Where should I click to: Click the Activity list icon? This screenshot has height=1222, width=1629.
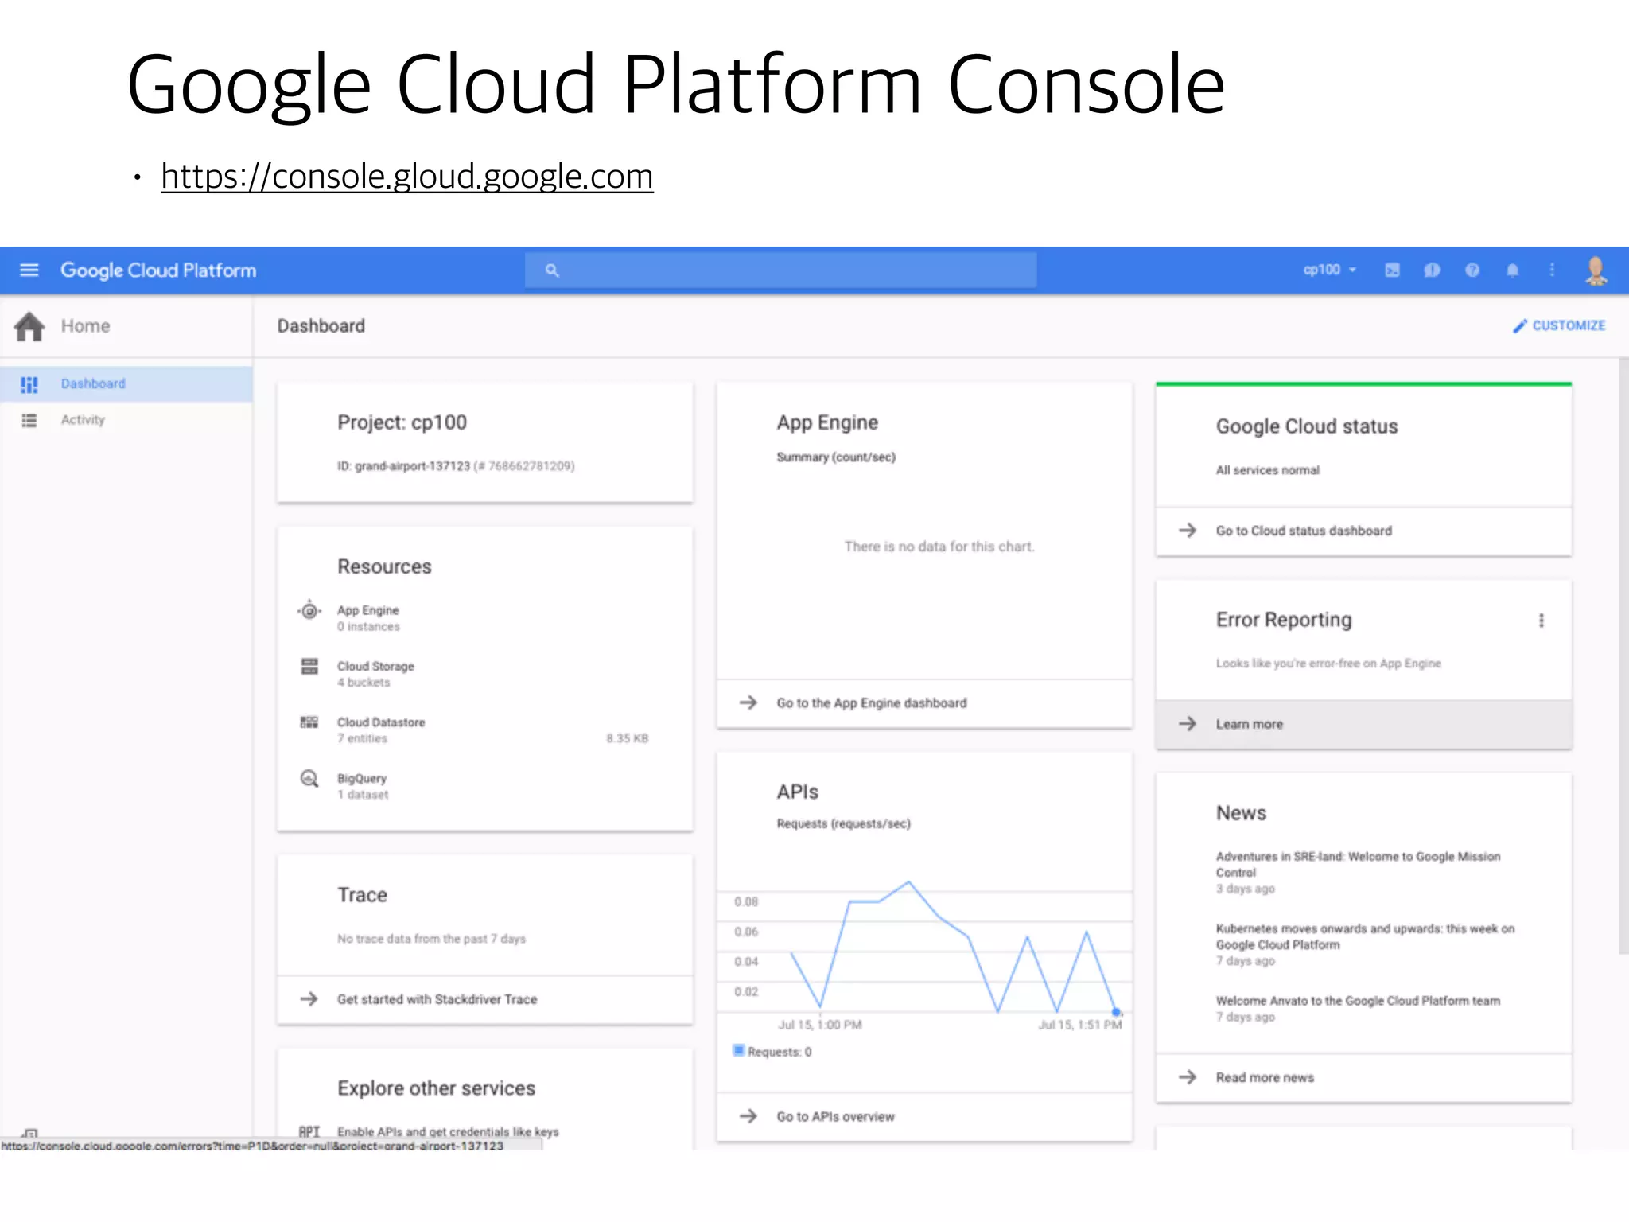[29, 420]
